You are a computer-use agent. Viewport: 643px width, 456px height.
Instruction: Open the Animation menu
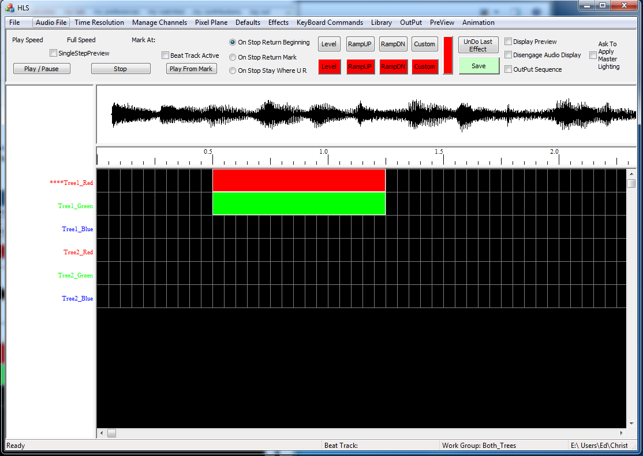478,23
